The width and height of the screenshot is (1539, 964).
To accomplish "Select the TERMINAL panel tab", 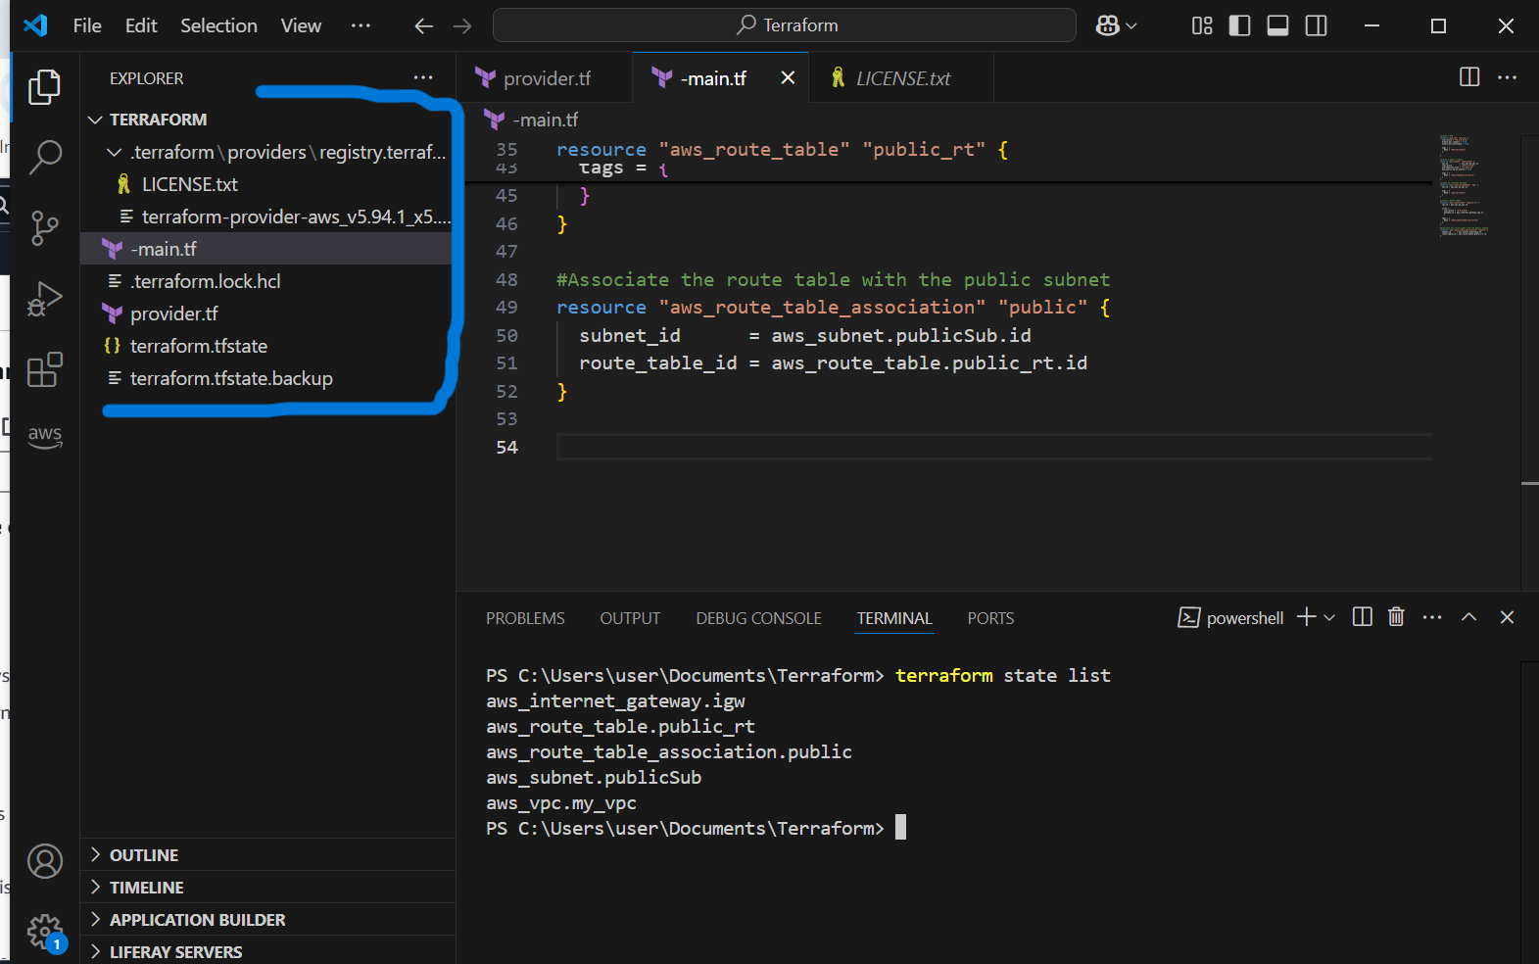I will [x=894, y=618].
